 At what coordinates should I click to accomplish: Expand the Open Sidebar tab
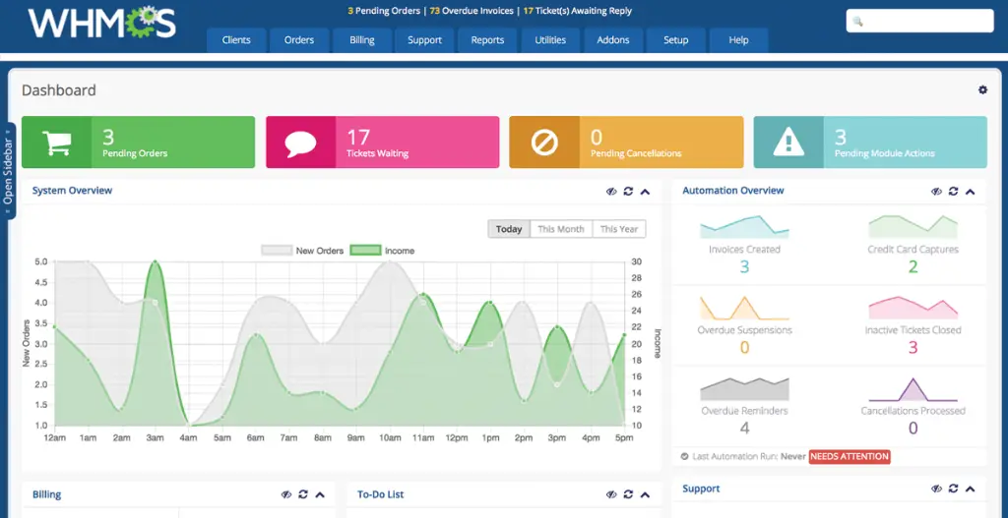point(8,171)
